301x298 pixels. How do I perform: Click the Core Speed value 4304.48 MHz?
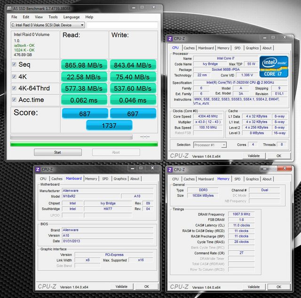(x=208, y=116)
